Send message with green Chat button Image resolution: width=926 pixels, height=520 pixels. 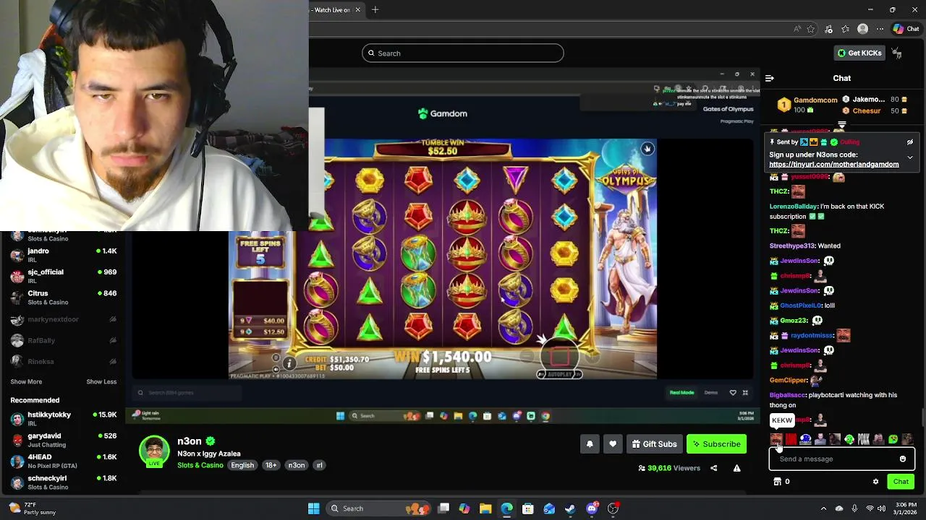[x=901, y=482]
